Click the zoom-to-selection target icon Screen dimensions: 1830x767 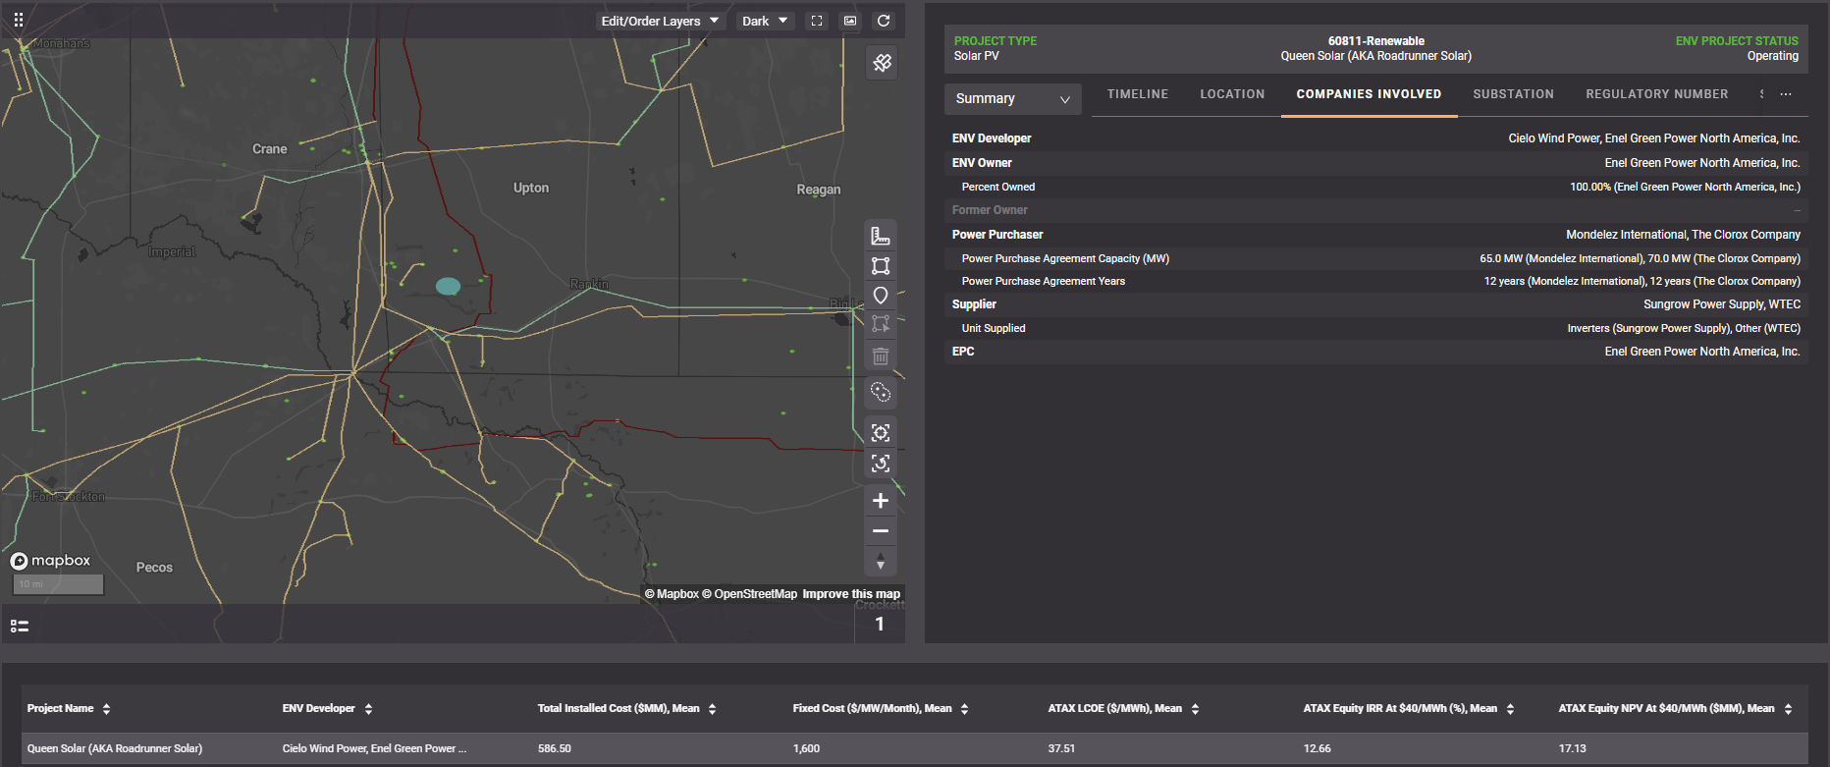(x=881, y=433)
